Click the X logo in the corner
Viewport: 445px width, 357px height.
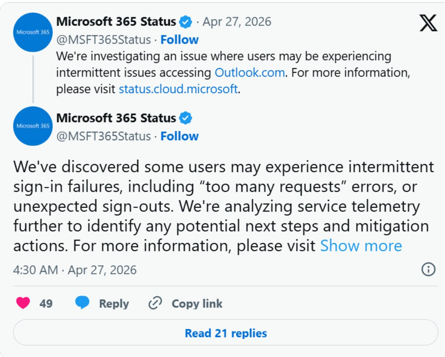point(428,22)
